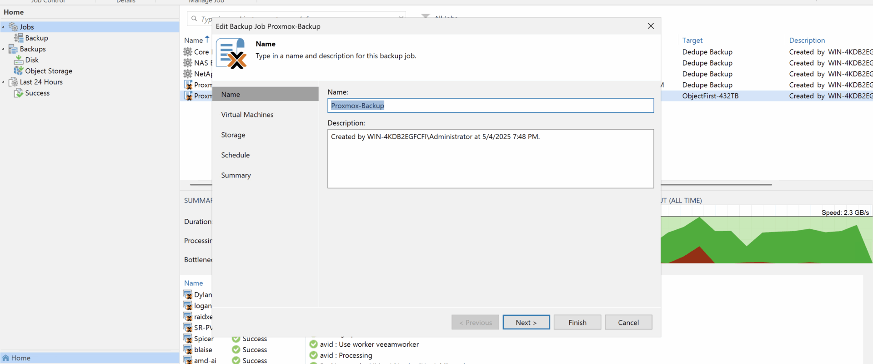The height and width of the screenshot is (364, 873).
Task: Click the Cancel button
Action: point(628,322)
